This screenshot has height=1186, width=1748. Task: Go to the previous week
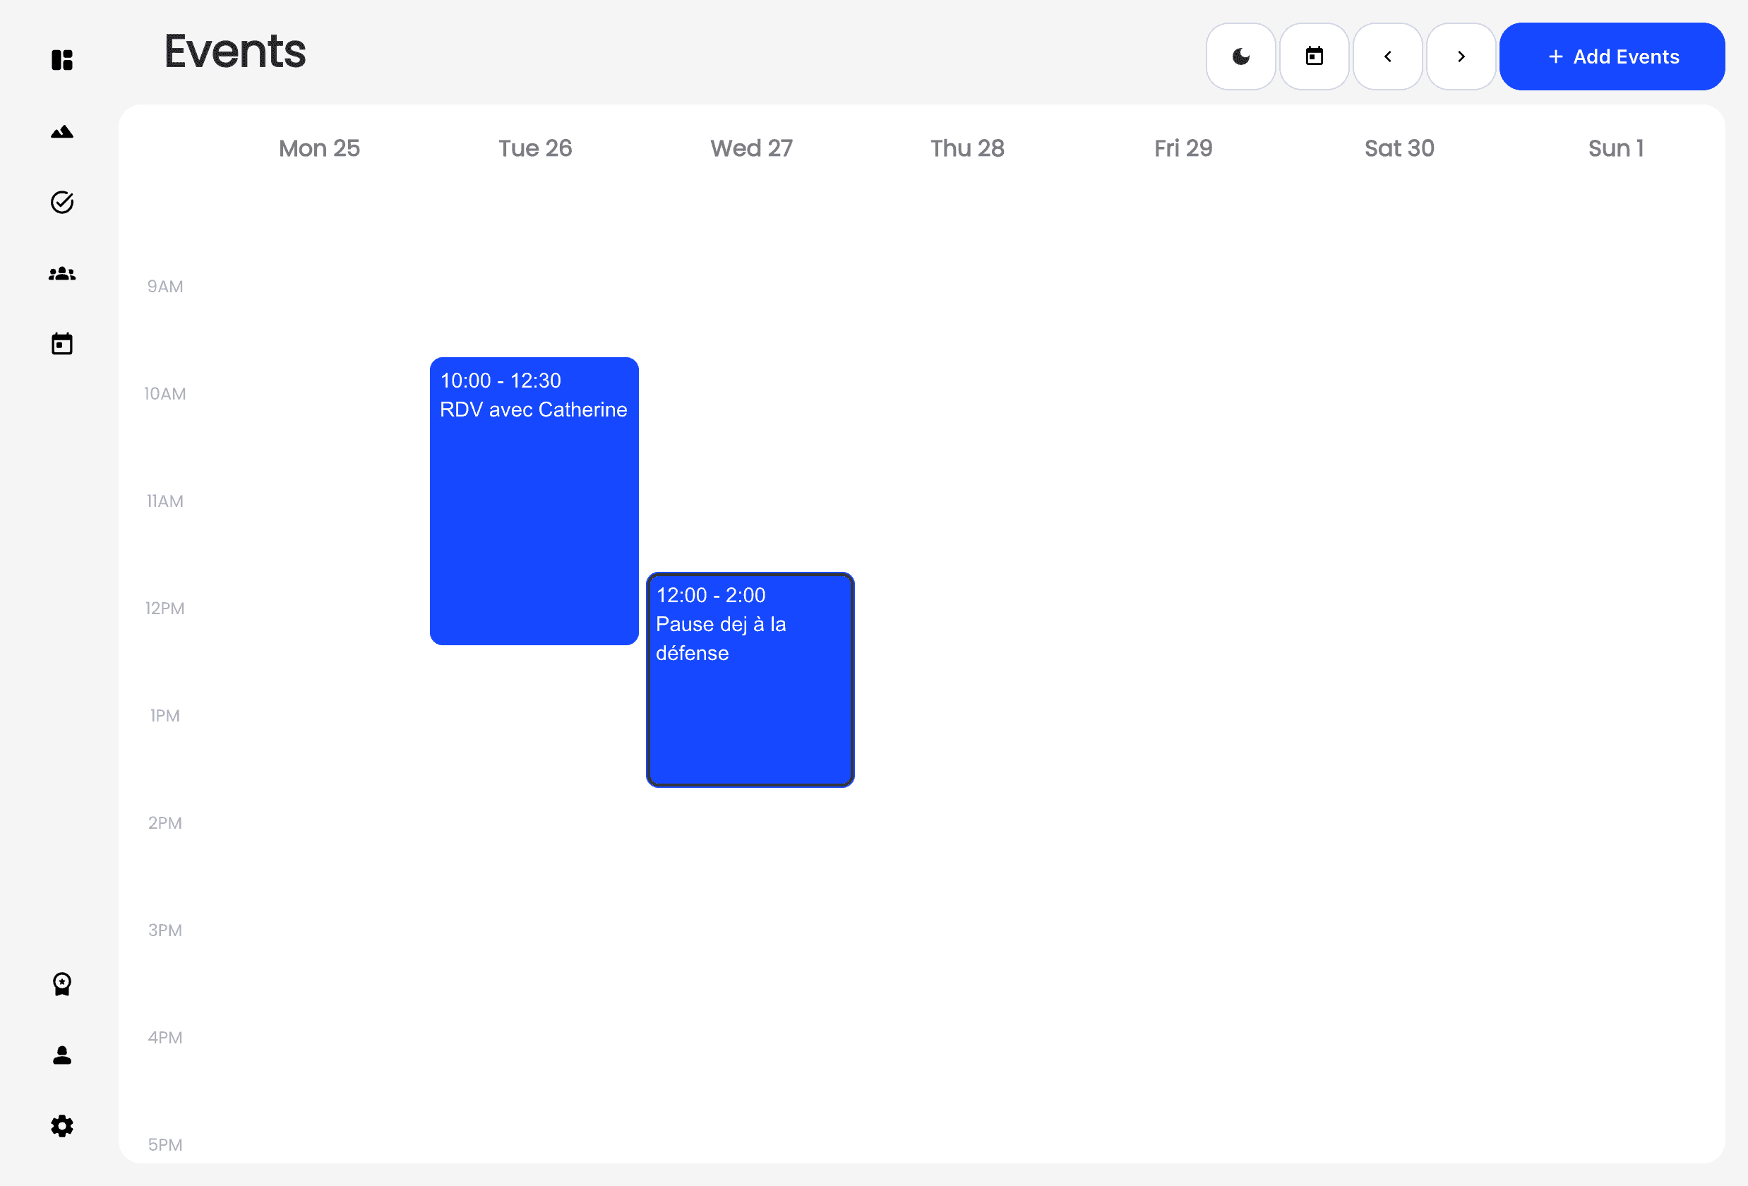[x=1388, y=56]
